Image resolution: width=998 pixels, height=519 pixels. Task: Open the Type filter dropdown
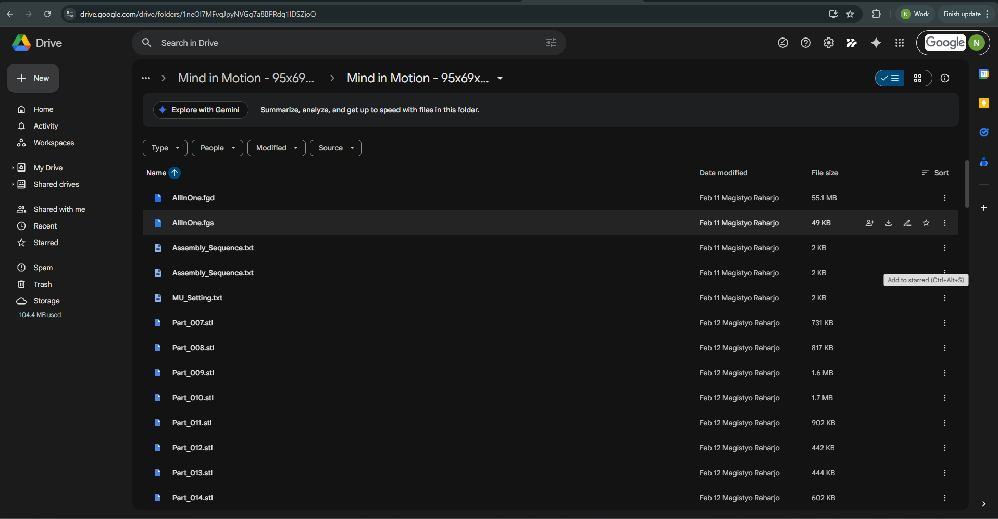click(165, 148)
